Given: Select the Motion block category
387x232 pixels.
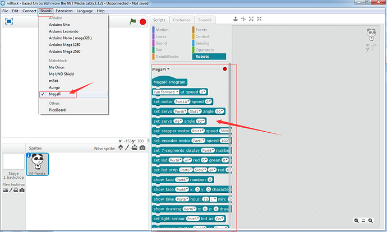Looking at the screenshot, I should 162,30.
